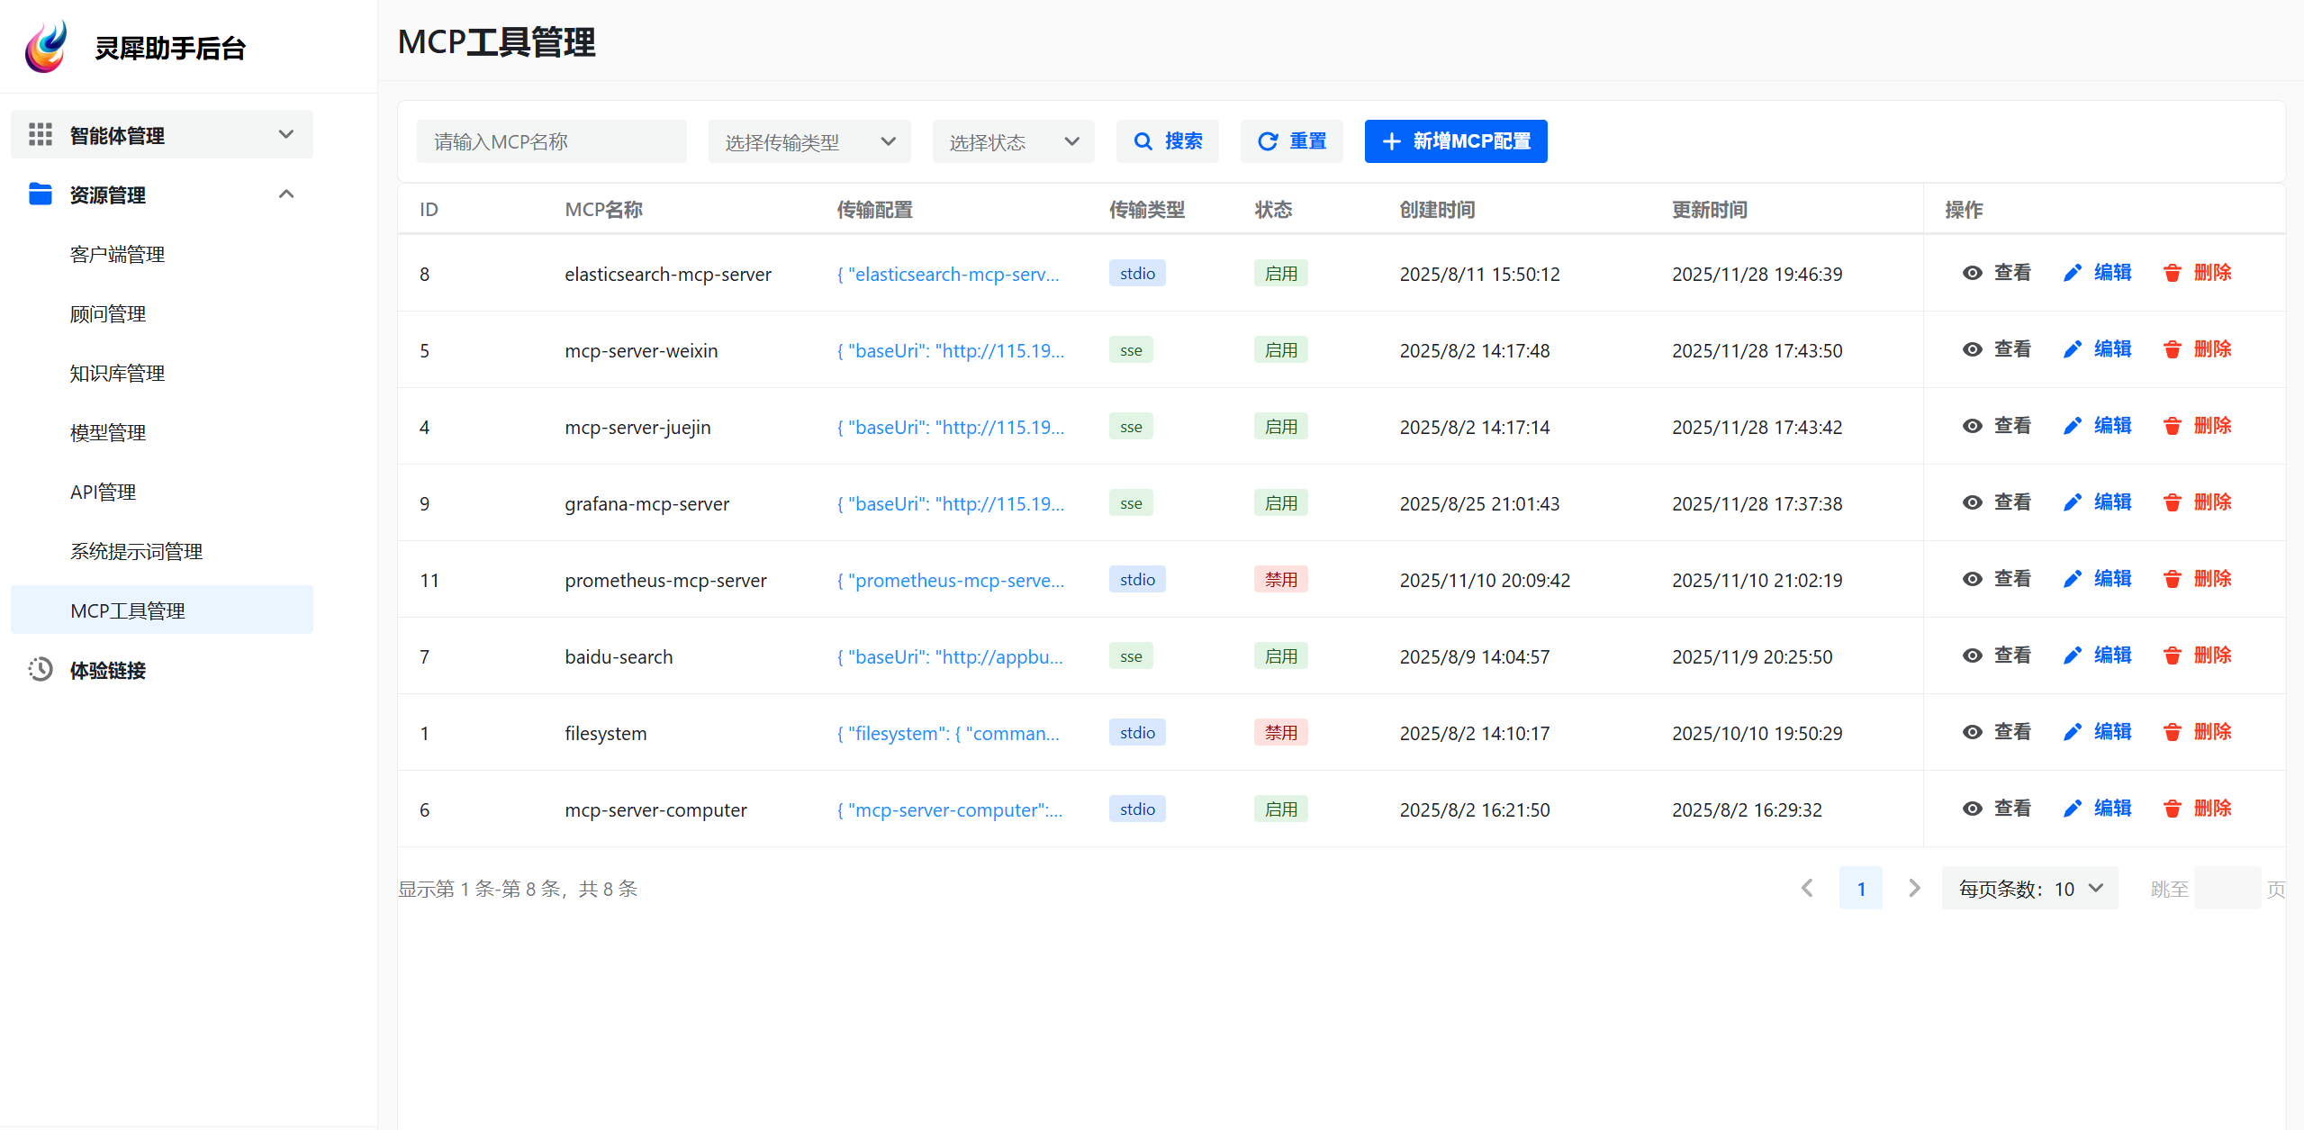Click the 新增MCP配置 button
Screen dimensions: 2304x1130
tap(1455, 141)
